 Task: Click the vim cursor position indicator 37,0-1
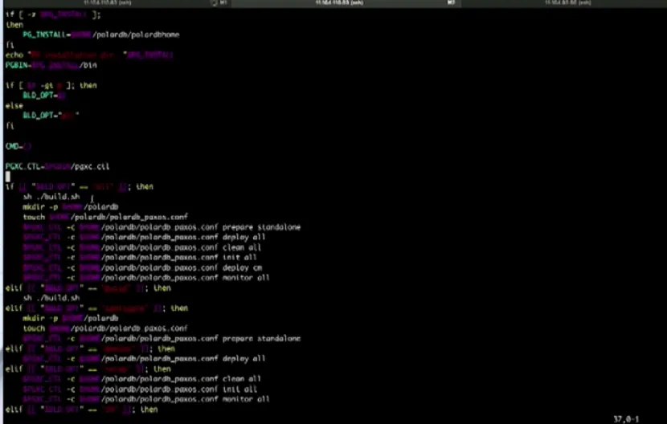(626, 419)
